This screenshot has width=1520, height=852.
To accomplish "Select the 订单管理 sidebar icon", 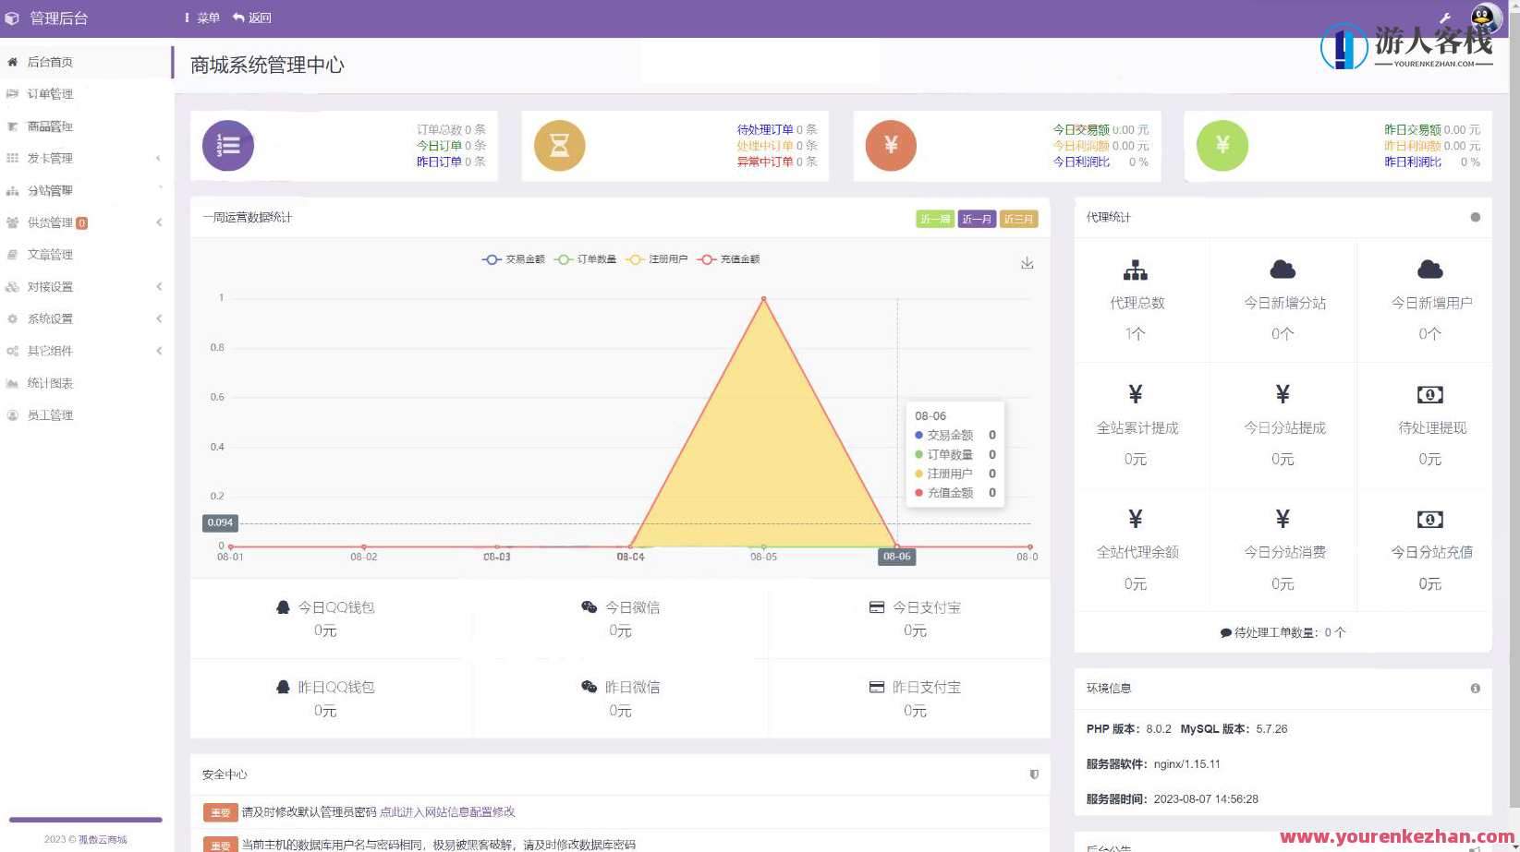I will point(12,93).
